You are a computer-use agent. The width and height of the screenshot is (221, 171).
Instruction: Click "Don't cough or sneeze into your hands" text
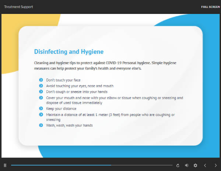pos(77,91)
